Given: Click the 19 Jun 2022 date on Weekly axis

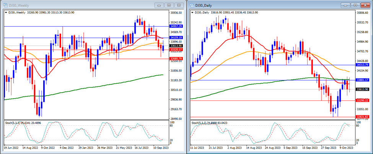Looking at the screenshot, I should tap(11, 148).
